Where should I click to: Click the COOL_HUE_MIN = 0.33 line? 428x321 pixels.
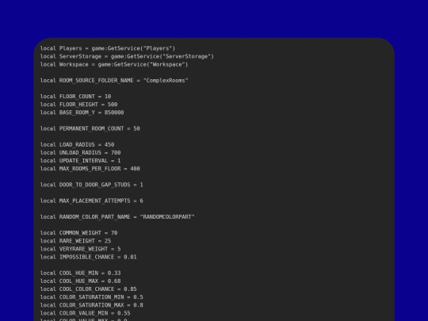[81, 273]
